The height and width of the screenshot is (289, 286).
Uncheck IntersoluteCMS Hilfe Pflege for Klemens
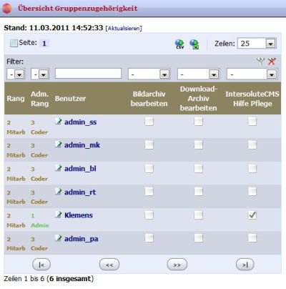pos(252,215)
